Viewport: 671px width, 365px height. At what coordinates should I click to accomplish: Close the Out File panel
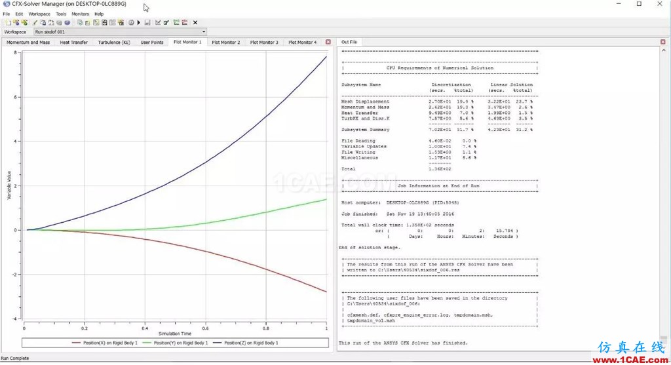coord(663,42)
